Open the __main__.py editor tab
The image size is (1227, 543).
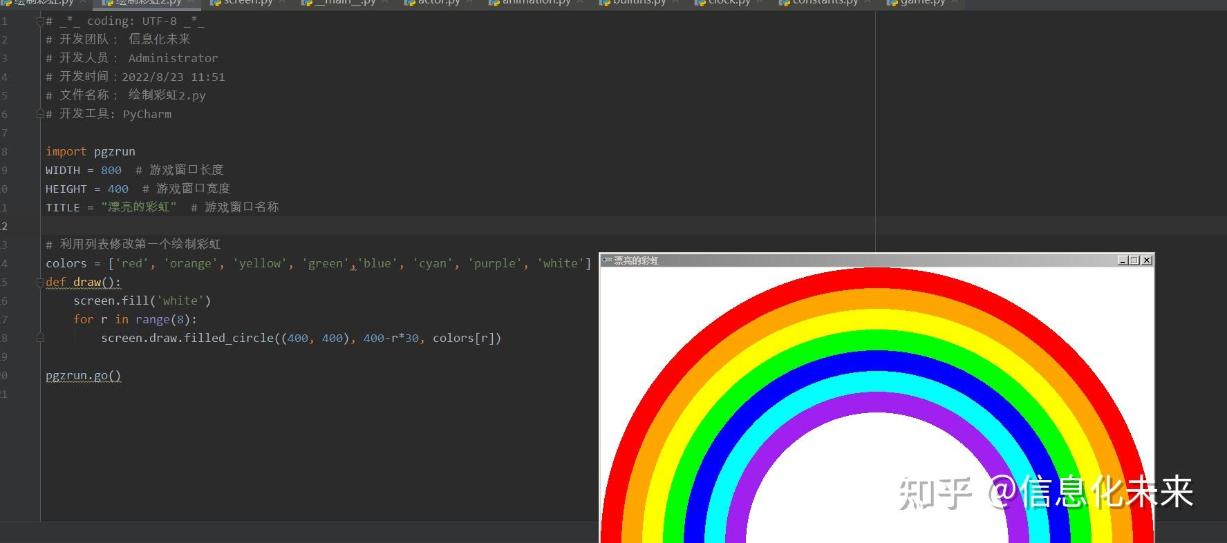tap(345, 3)
